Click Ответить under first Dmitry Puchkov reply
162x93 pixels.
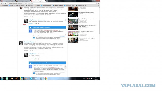(x=30, y=23)
